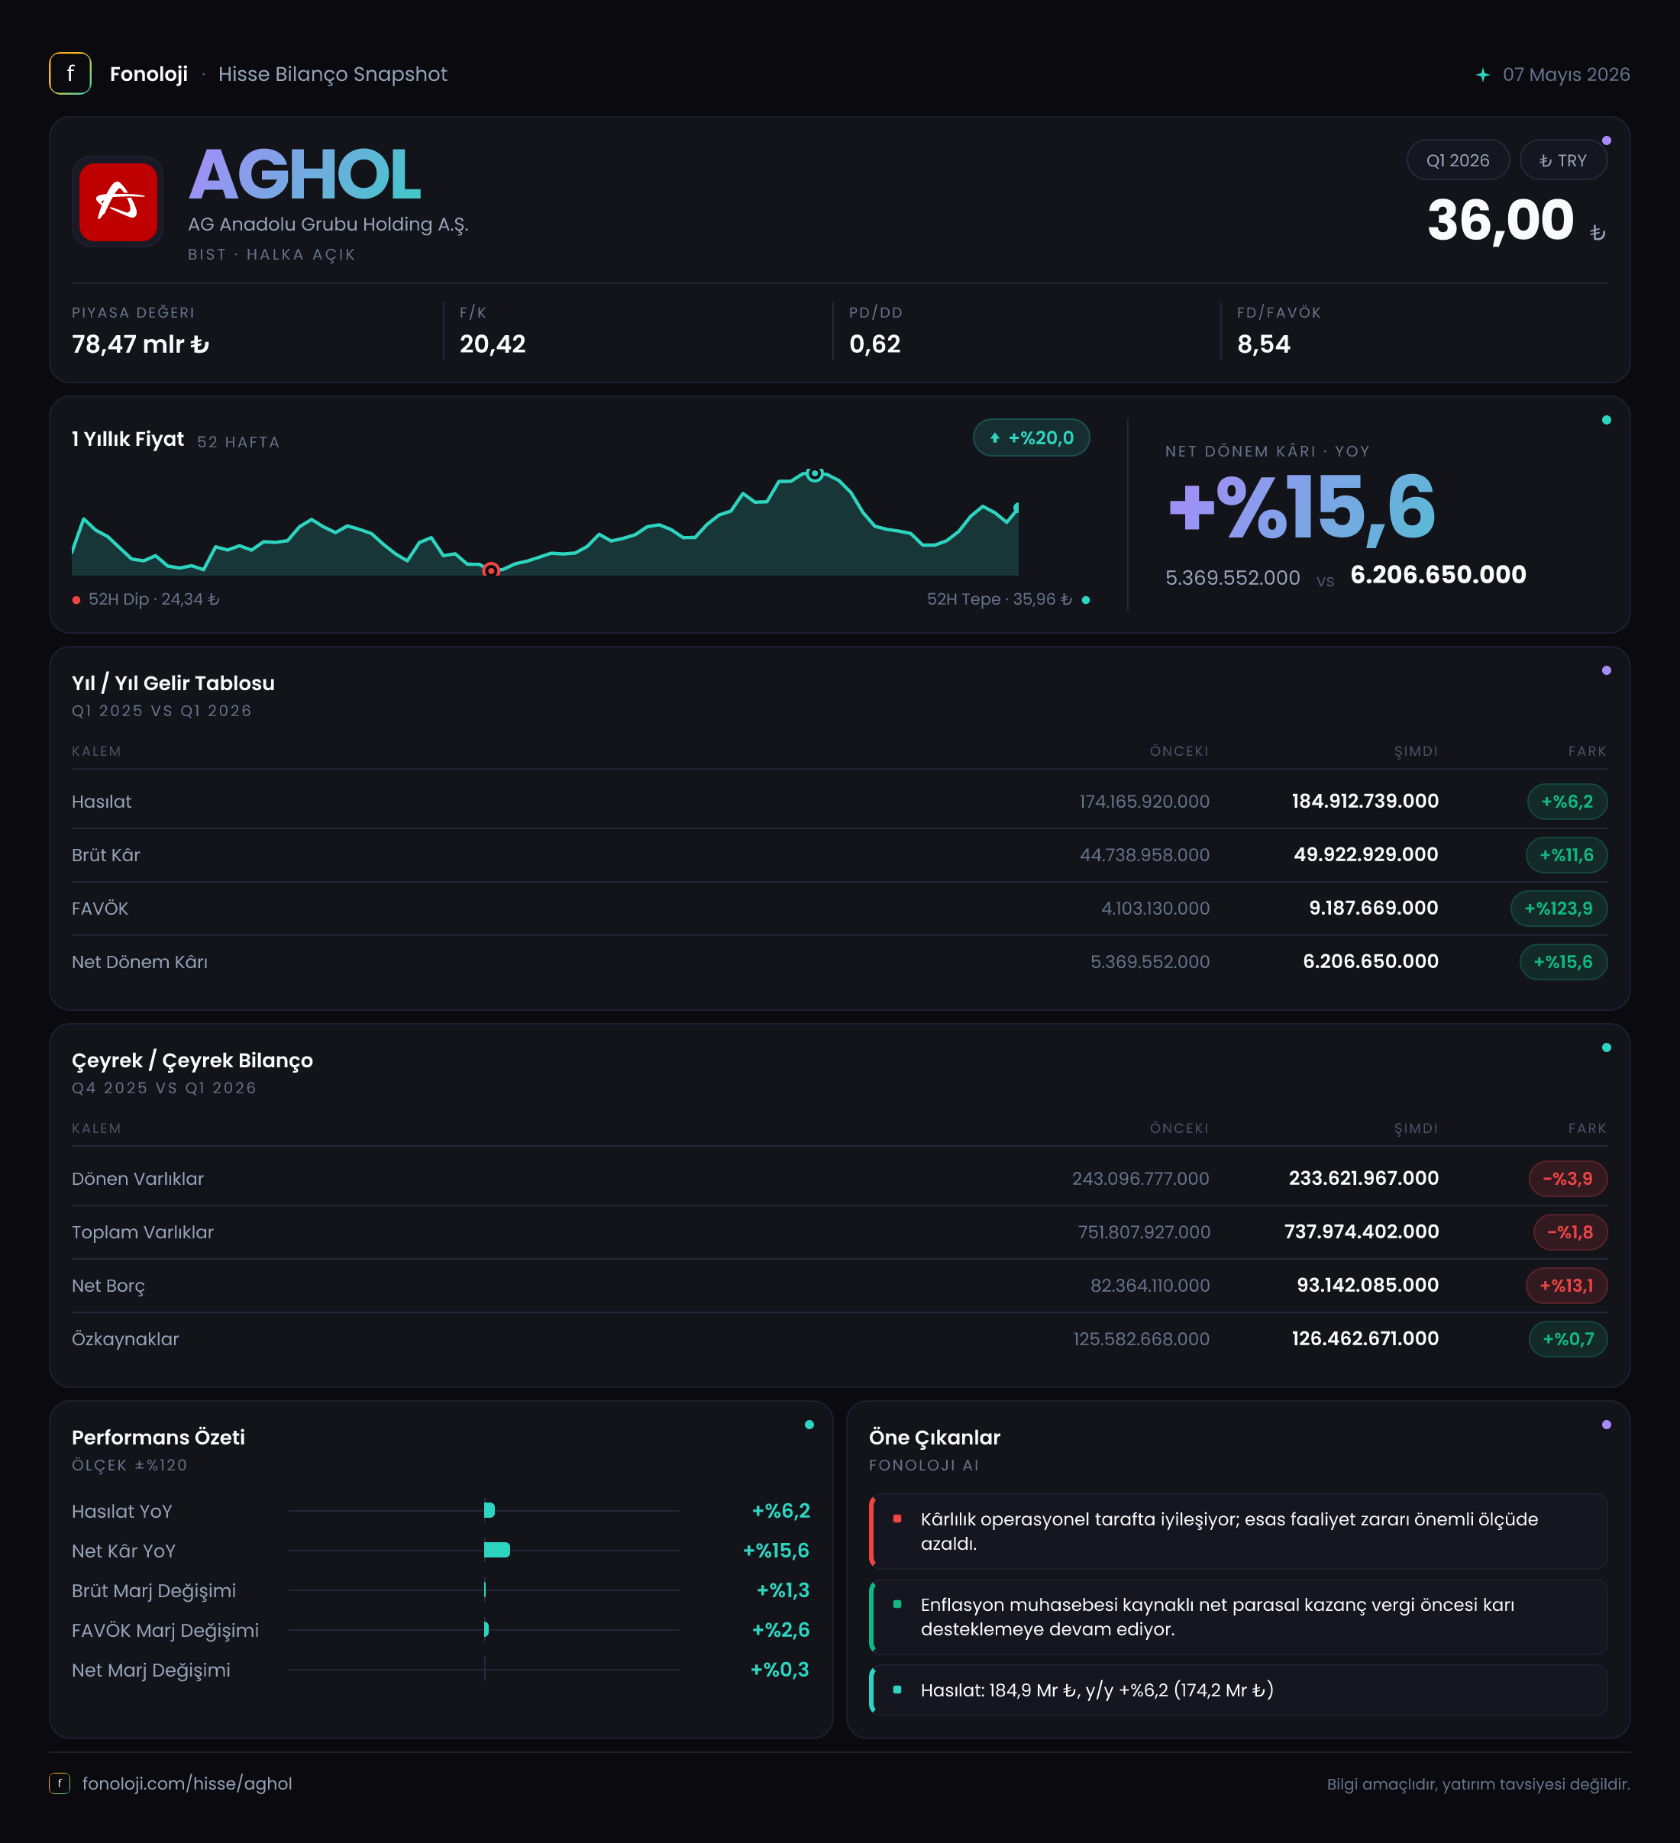The width and height of the screenshot is (1680, 1843).
Task: Click the FAVÖK previous value 4.103.130.000
Action: 1155,909
